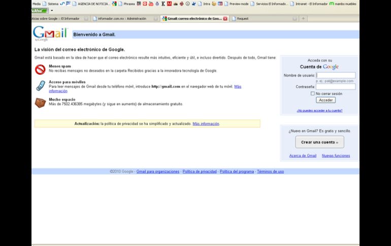Follow the Más información link about móviles
This screenshot has height=246, width=391.
pos(238,87)
